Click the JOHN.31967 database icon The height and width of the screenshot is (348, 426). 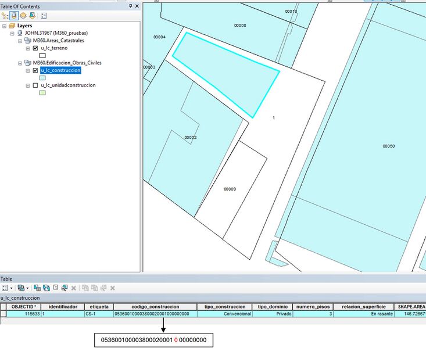[20, 33]
